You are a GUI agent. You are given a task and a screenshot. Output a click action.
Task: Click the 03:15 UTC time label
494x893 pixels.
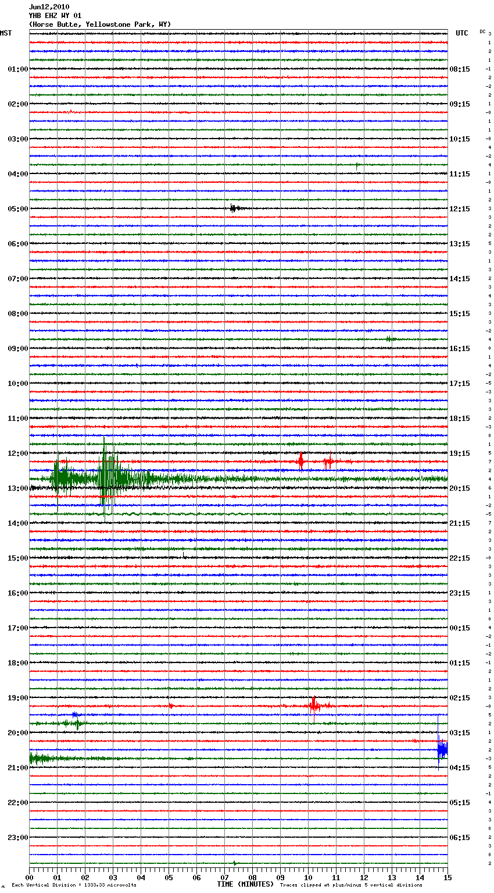pos(460,733)
